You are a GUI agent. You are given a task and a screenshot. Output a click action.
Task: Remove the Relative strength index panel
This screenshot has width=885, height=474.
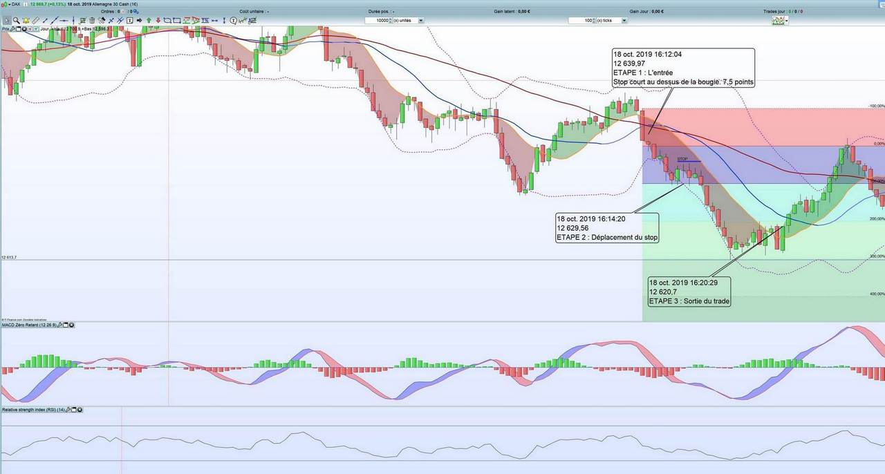(80, 410)
